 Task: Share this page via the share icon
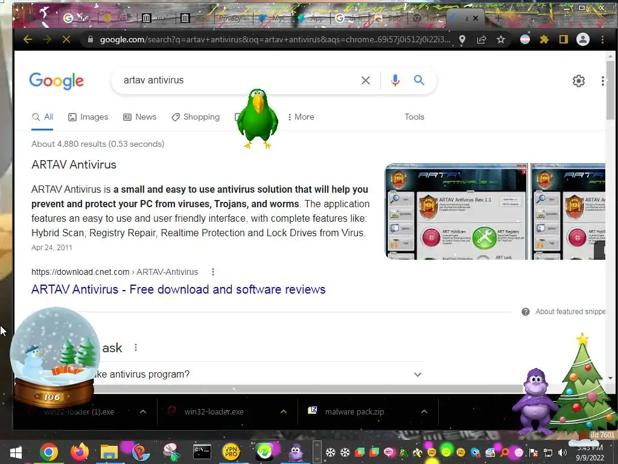tap(481, 39)
